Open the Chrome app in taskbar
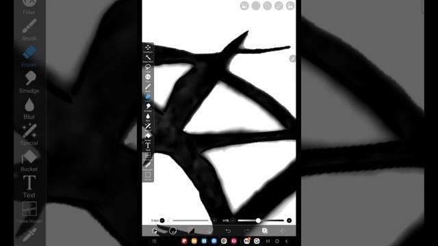This screenshot has height=246, width=438. tap(224, 241)
